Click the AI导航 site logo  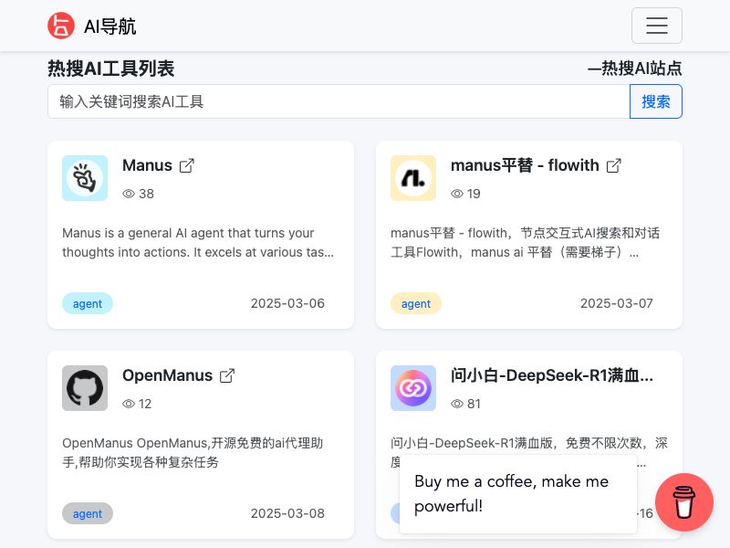click(x=91, y=26)
